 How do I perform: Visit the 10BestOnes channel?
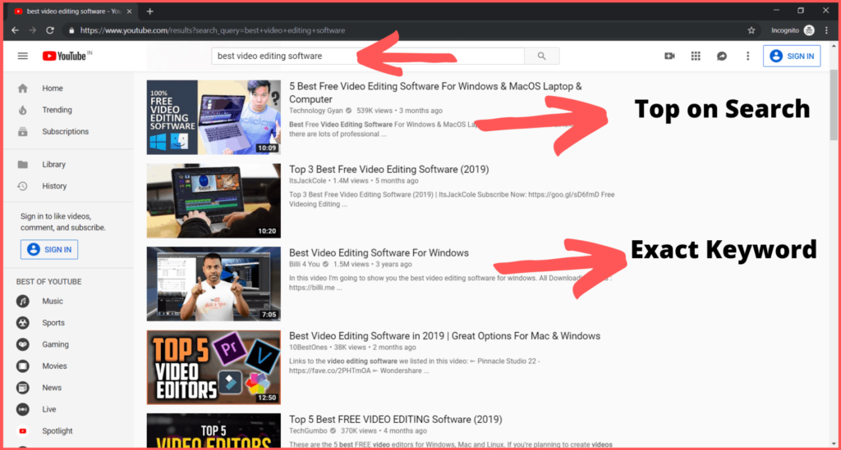(x=308, y=348)
